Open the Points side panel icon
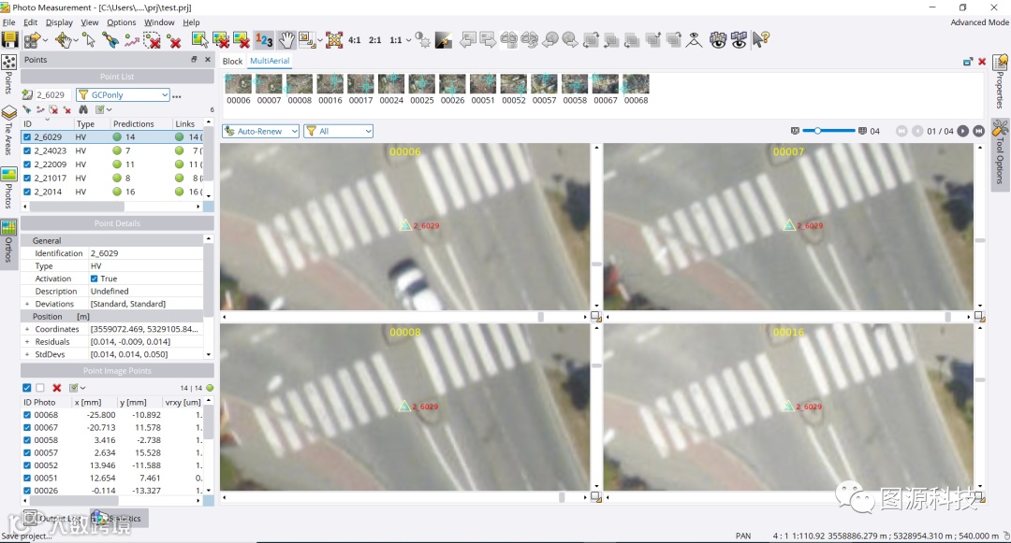 coord(9,63)
